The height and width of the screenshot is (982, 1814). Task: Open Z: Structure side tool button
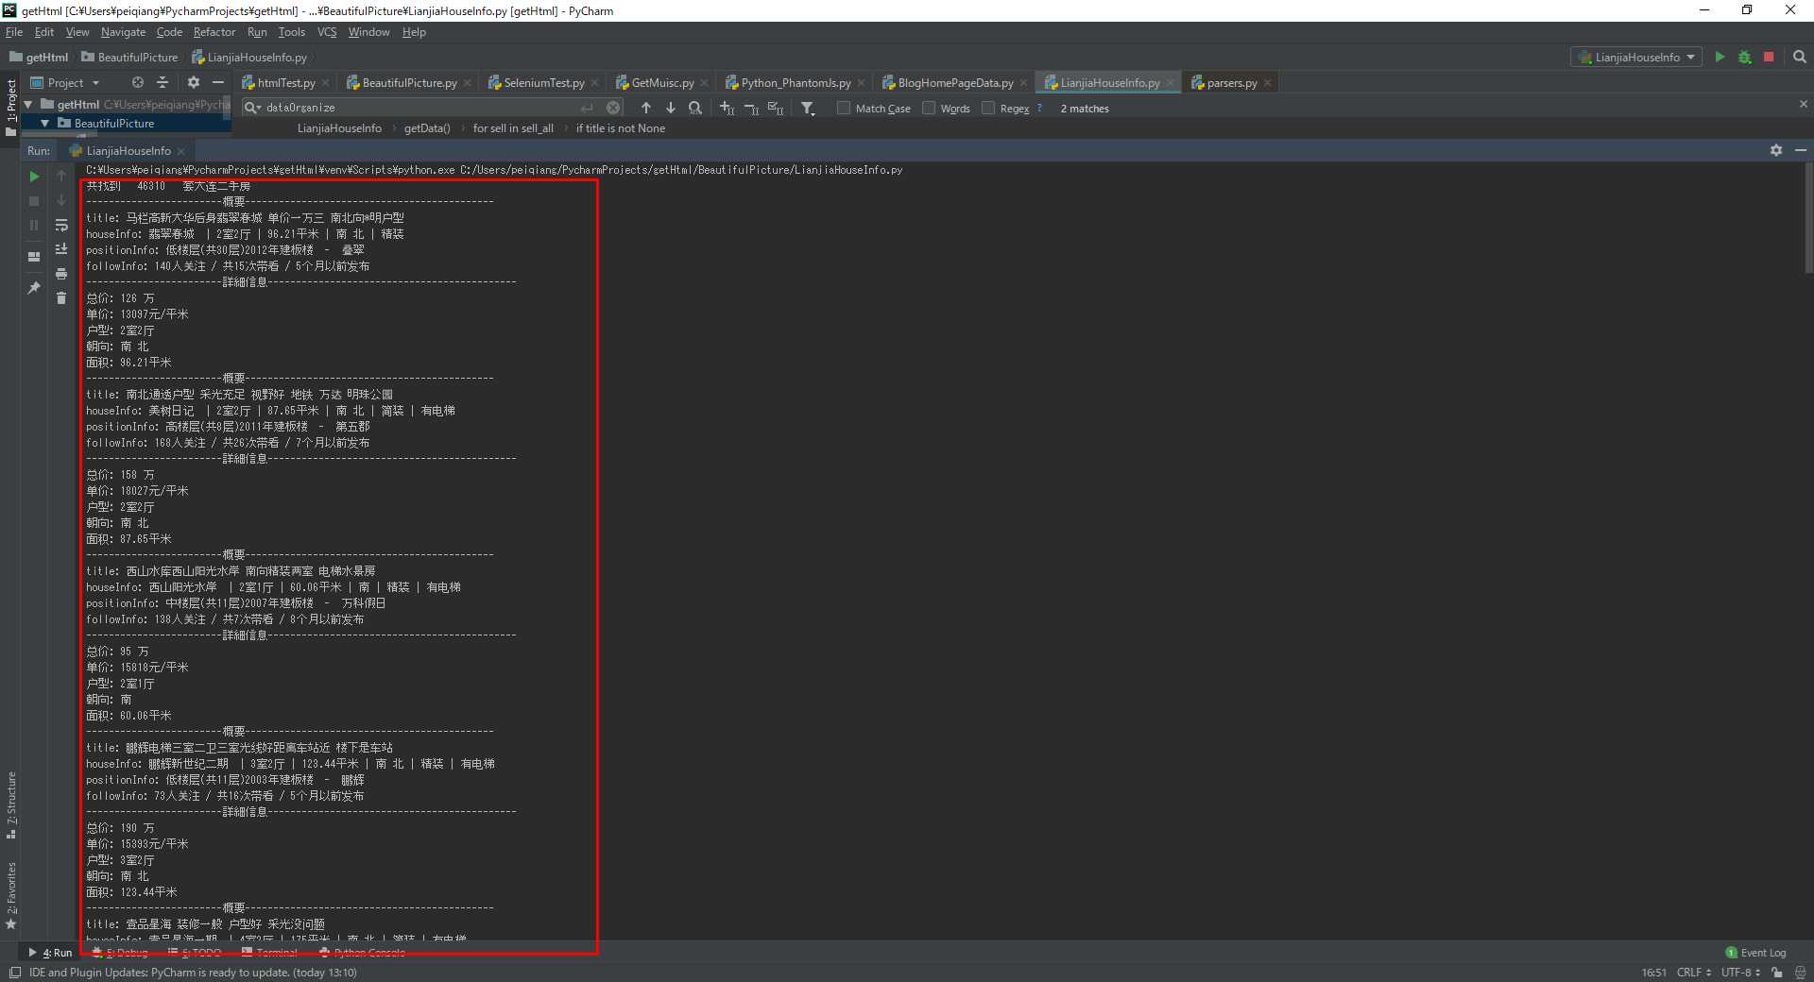click(x=10, y=805)
